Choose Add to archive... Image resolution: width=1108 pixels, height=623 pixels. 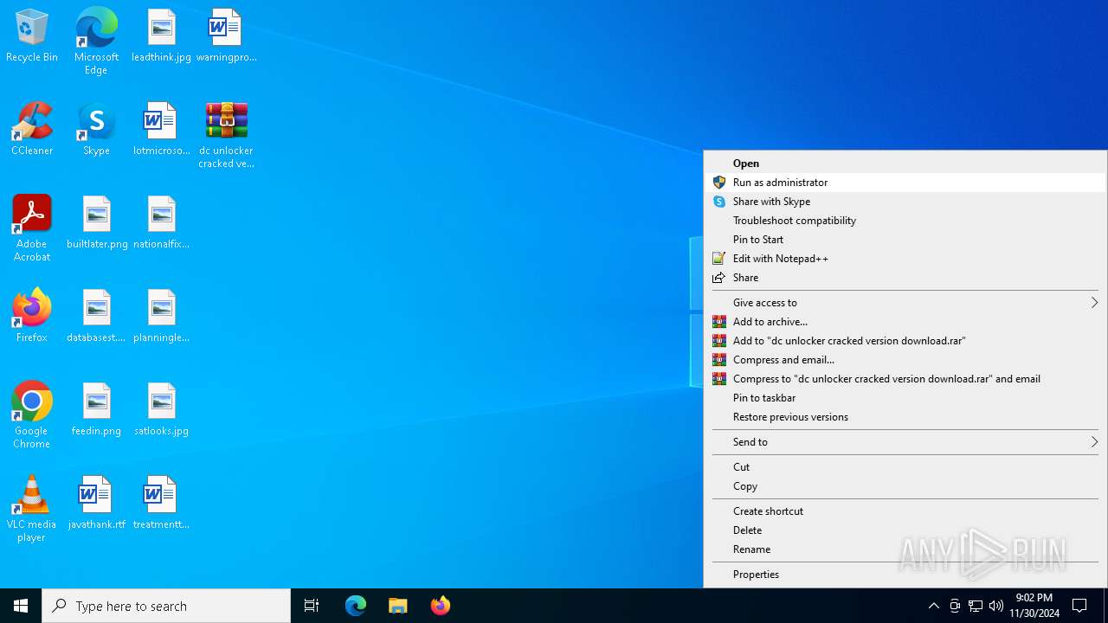pos(905,322)
